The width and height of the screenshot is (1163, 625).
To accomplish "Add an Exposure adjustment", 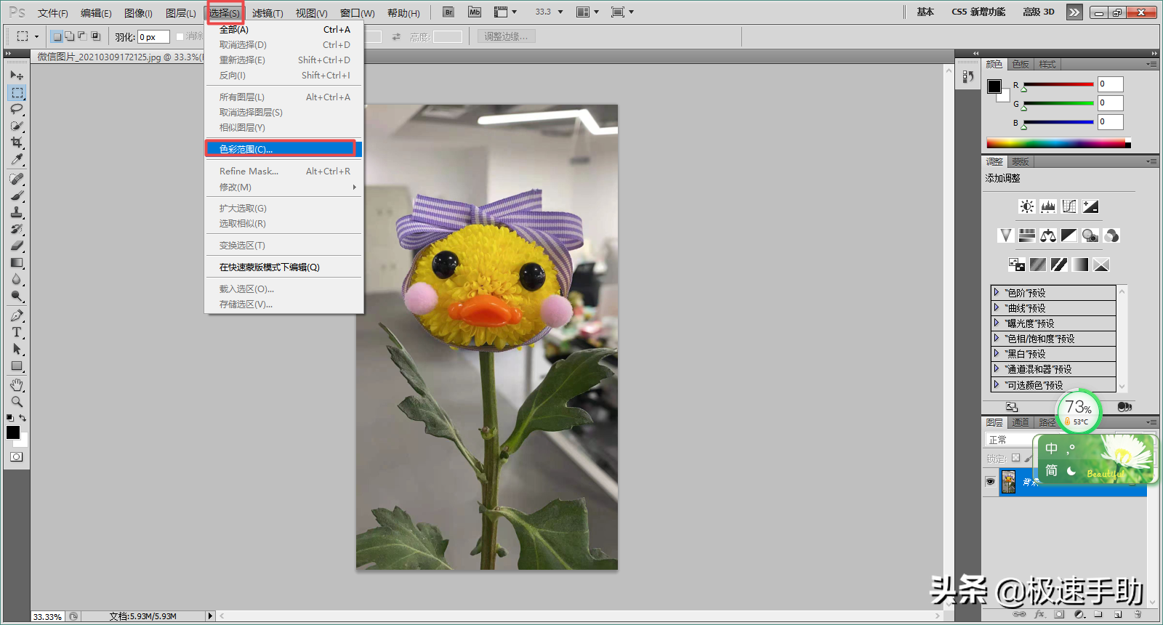I will (x=1090, y=206).
